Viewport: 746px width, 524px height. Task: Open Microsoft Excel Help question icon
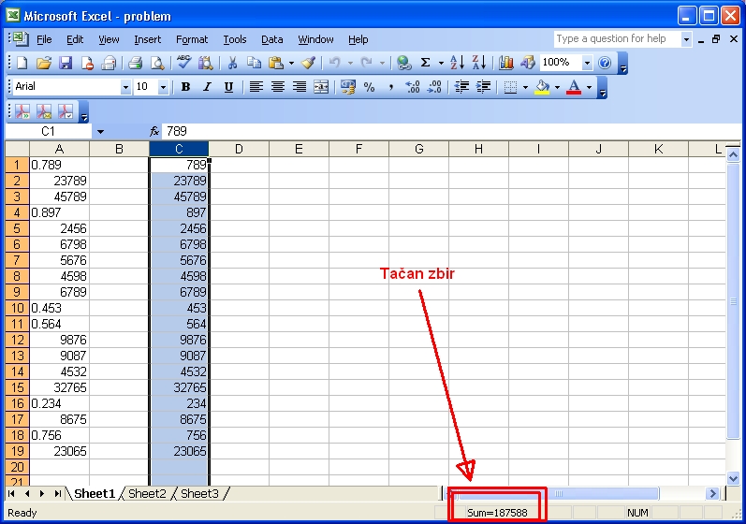[x=605, y=63]
